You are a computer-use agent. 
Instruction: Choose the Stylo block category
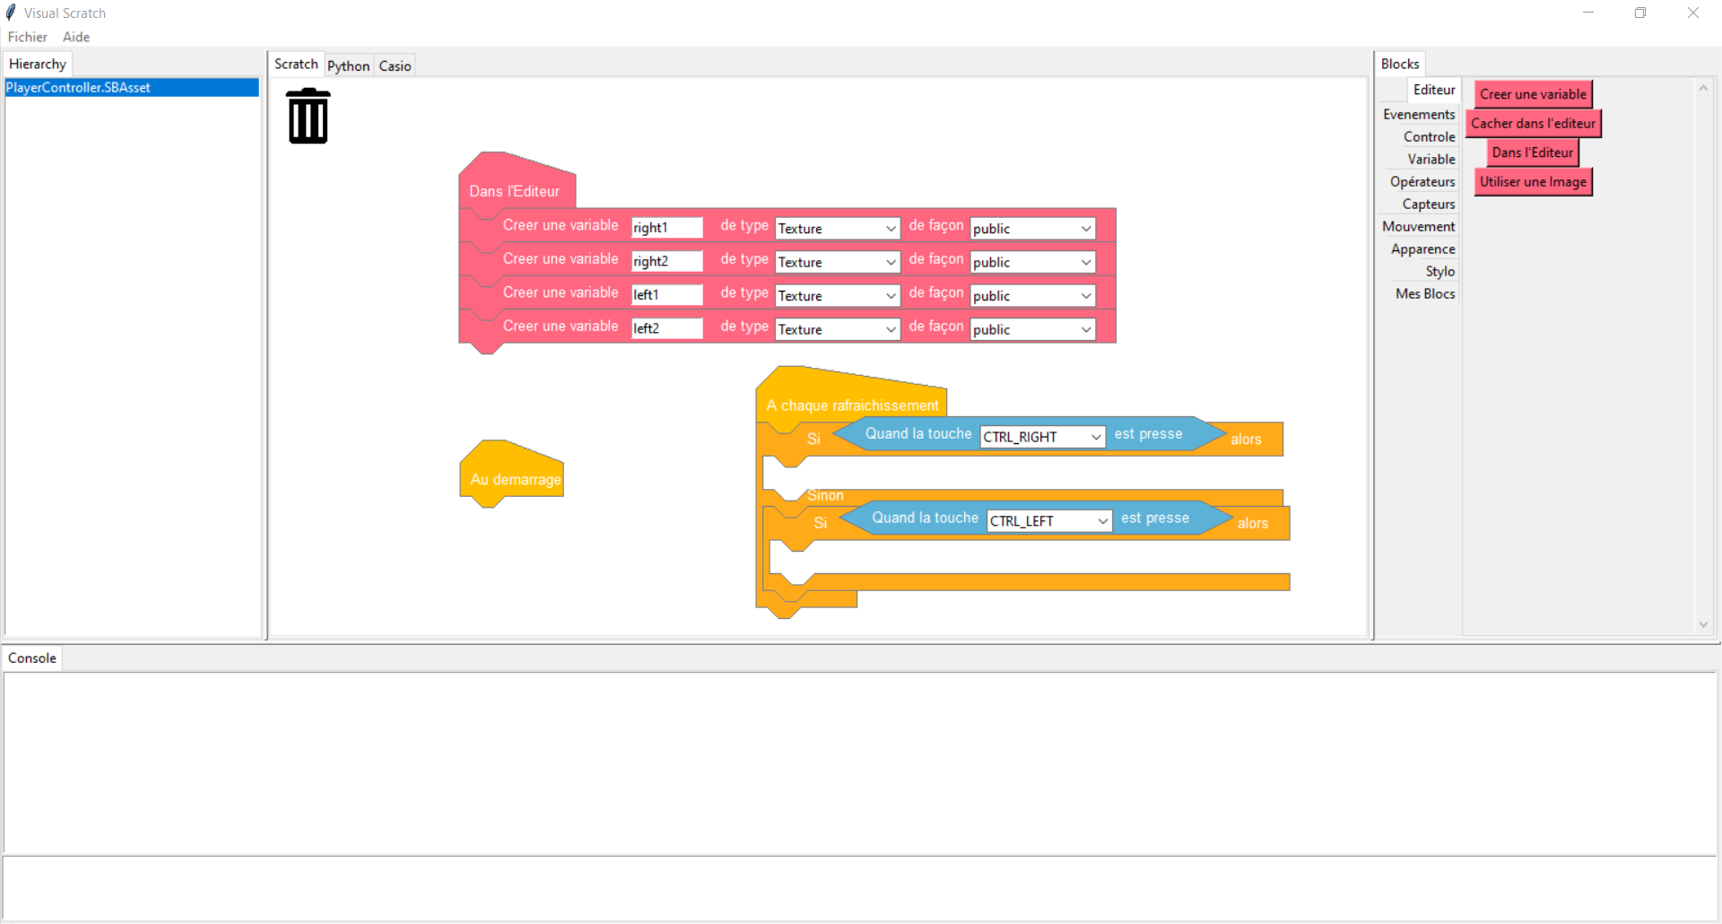[x=1439, y=271]
